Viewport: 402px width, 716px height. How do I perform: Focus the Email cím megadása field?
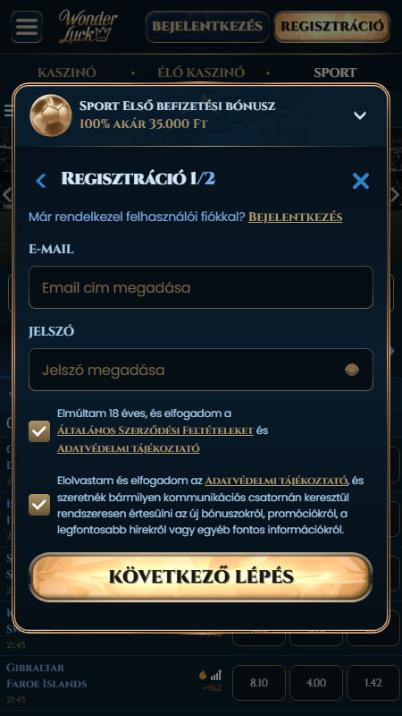click(201, 287)
